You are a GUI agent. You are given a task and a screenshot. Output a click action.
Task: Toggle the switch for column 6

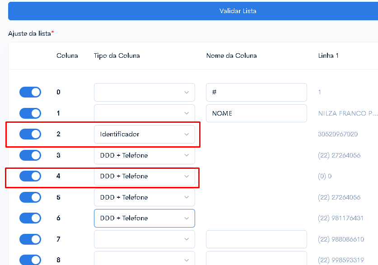[x=30, y=218]
